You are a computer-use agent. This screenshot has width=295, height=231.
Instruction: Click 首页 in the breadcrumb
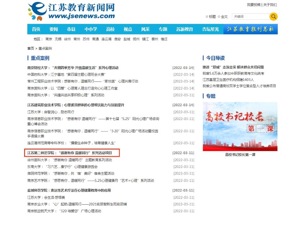(30, 49)
